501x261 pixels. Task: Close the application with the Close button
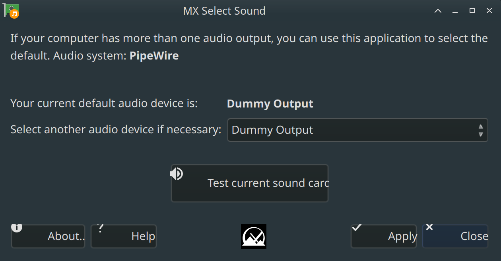point(455,236)
